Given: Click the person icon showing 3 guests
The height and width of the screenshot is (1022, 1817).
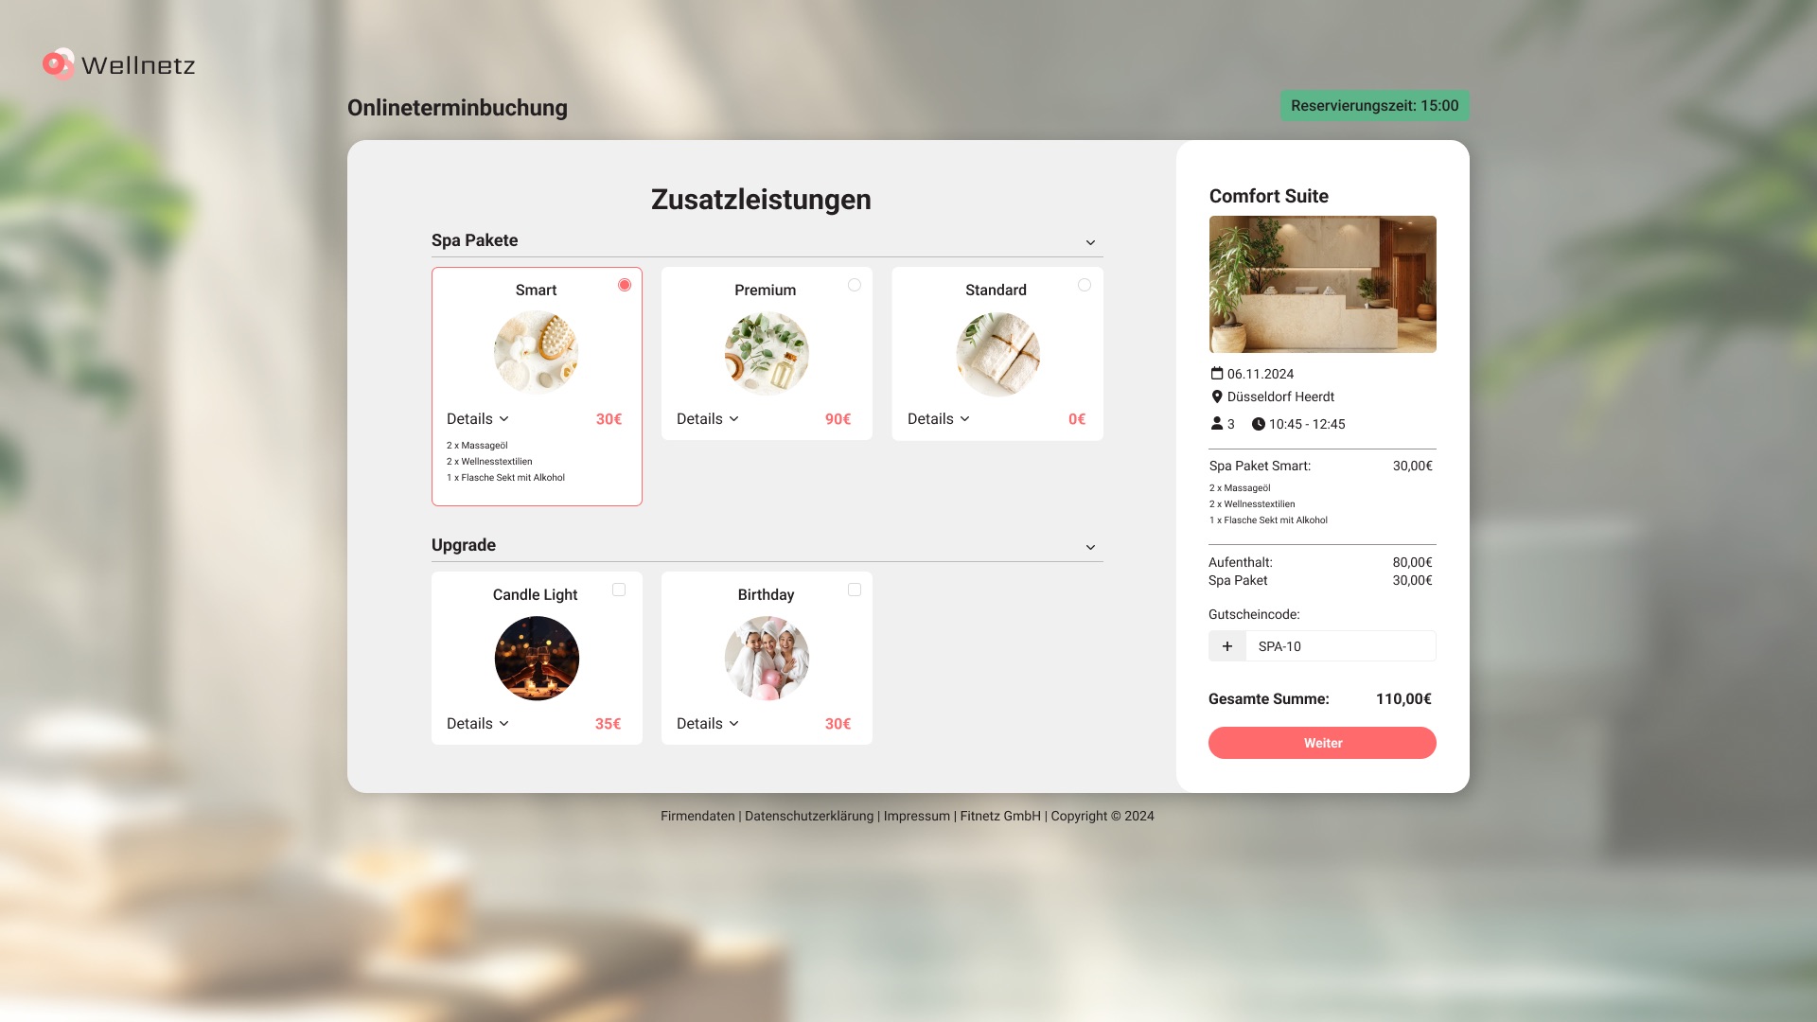Looking at the screenshot, I should click(x=1217, y=423).
